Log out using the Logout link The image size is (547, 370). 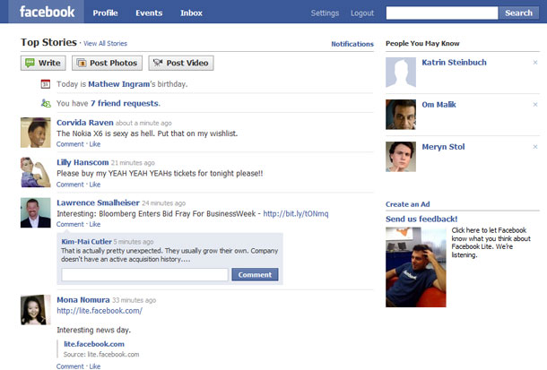pyautogui.click(x=362, y=13)
